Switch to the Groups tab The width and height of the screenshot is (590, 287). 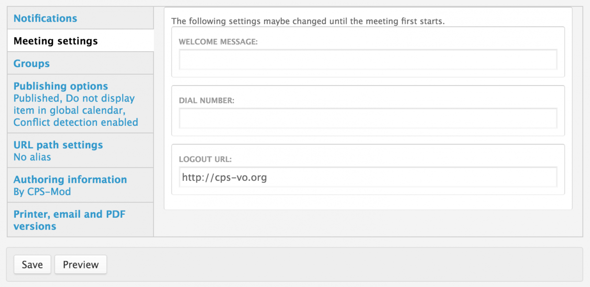[x=32, y=64]
